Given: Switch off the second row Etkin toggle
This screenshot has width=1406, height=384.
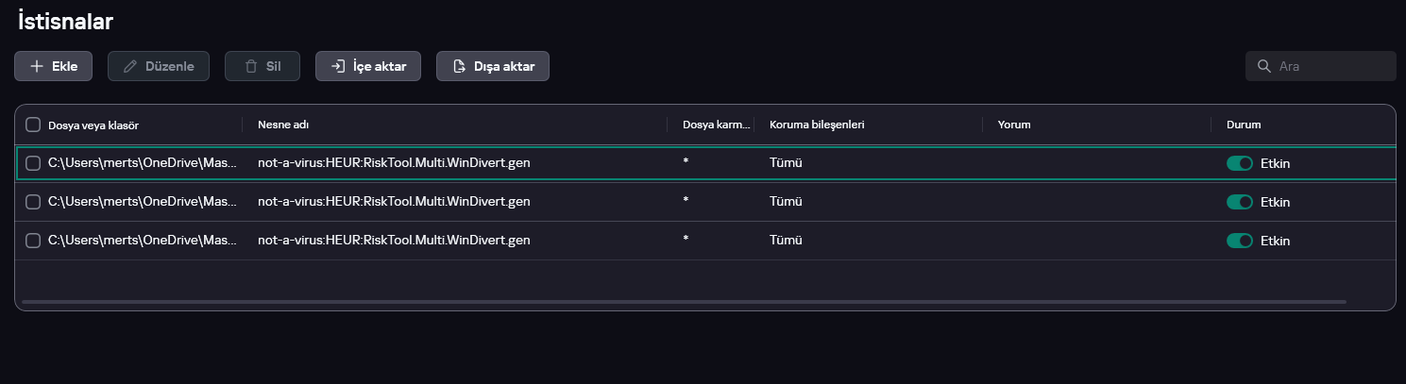Looking at the screenshot, I should pyautogui.click(x=1239, y=202).
